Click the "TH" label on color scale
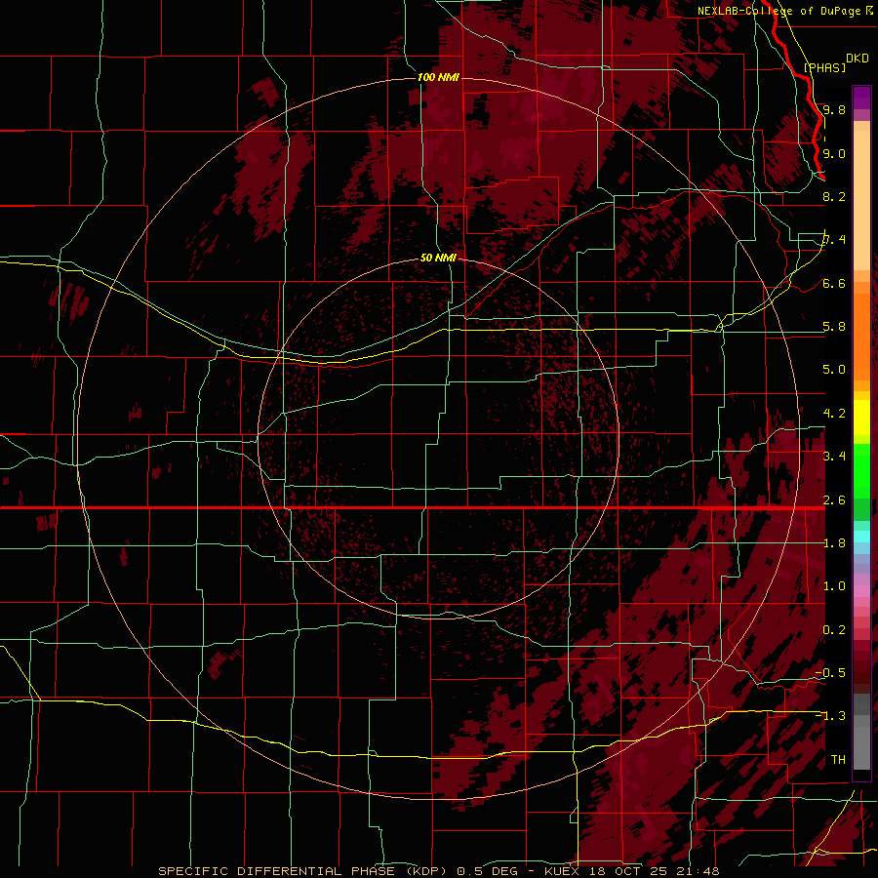 point(838,760)
